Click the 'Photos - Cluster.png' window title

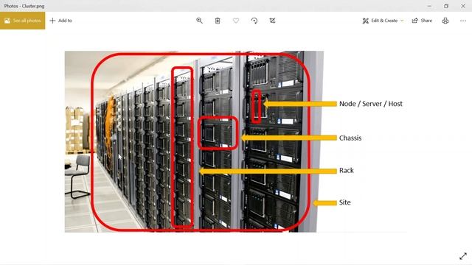click(x=24, y=6)
